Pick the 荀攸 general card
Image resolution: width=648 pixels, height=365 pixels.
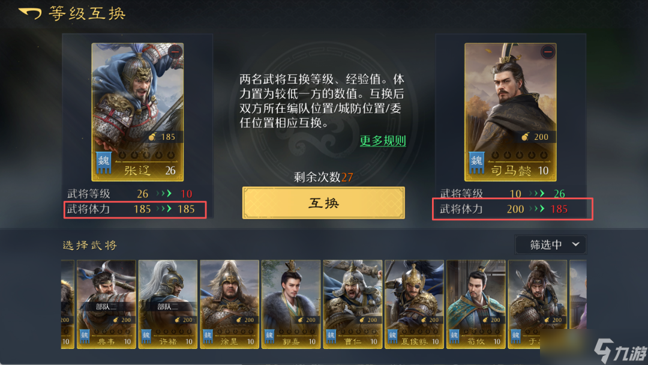point(476,304)
